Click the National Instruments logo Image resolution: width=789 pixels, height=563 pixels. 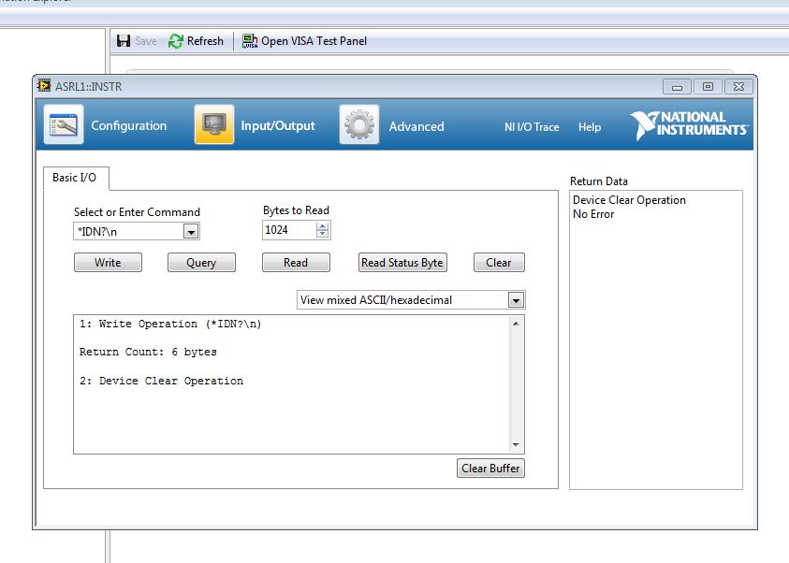(690, 124)
